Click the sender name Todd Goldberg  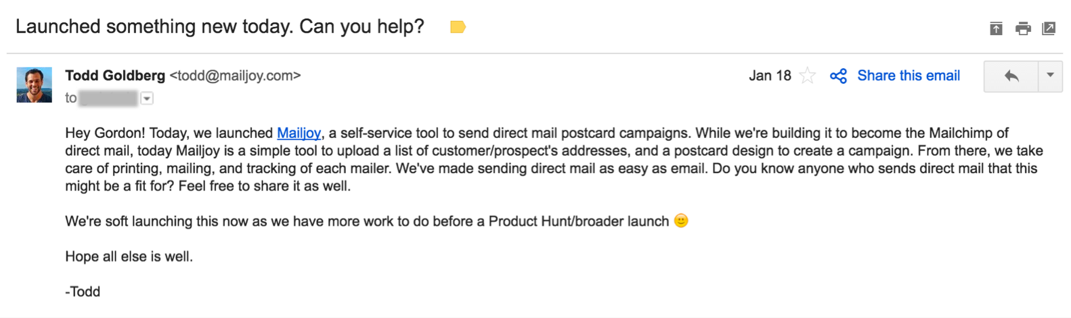point(115,76)
